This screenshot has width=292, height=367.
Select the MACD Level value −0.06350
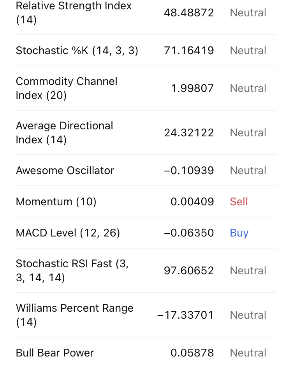[189, 233]
